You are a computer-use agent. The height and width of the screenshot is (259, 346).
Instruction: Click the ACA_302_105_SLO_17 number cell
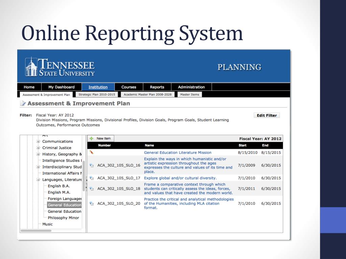click(119, 178)
